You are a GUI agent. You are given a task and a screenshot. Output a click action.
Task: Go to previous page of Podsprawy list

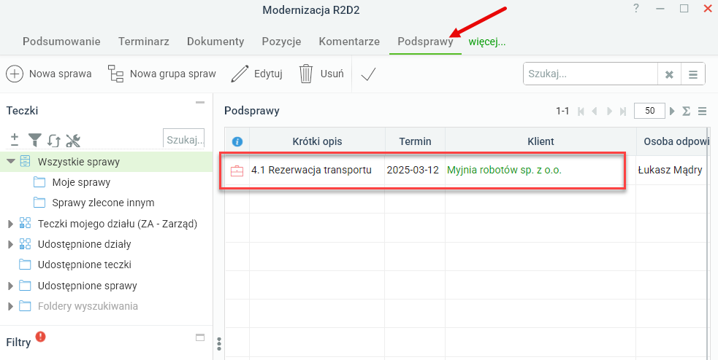[x=595, y=111]
